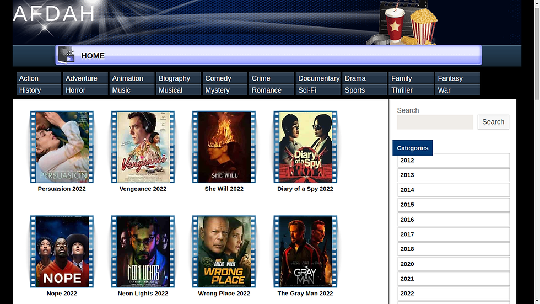Click the Diary of a Spy 2022 title
The height and width of the screenshot is (304, 540).
(x=305, y=189)
